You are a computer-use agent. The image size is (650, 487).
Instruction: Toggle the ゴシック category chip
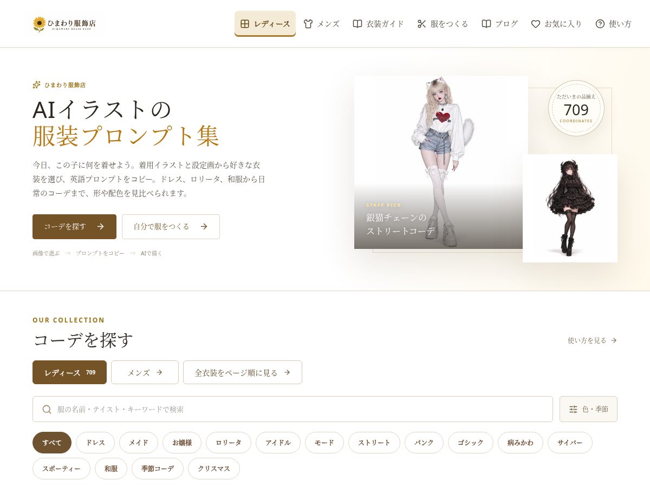(471, 443)
